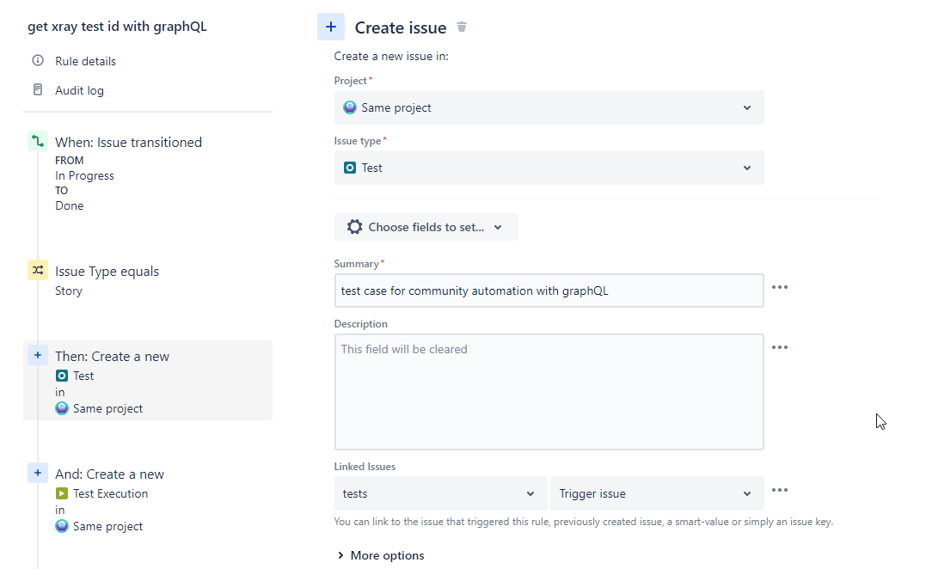The height and width of the screenshot is (569, 926).
Task: Click the trash icon beside Create issue
Action: pyautogui.click(x=462, y=28)
